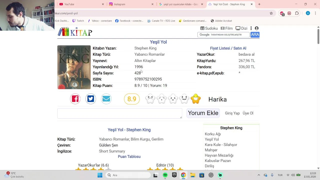Open File Explorer from the taskbar

click(192, 175)
